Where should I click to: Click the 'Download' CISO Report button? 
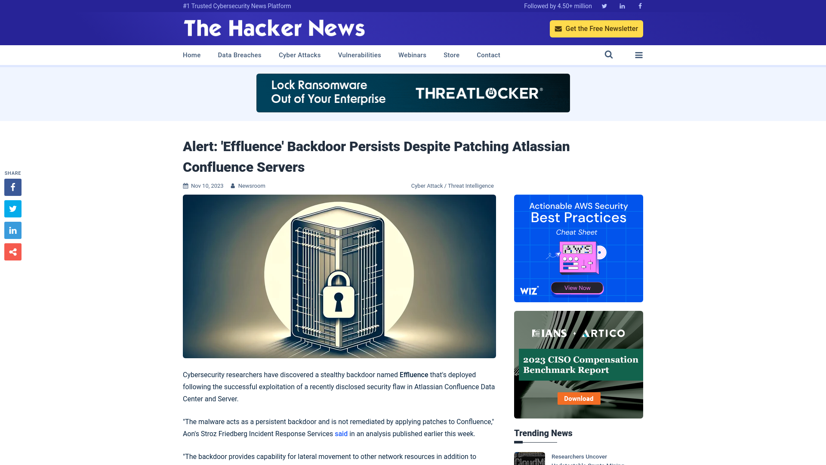pos(579,399)
